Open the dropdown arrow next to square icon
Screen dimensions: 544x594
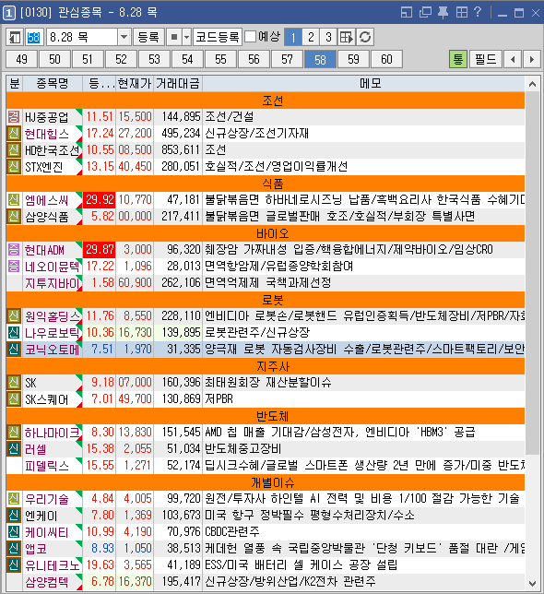tap(186, 37)
